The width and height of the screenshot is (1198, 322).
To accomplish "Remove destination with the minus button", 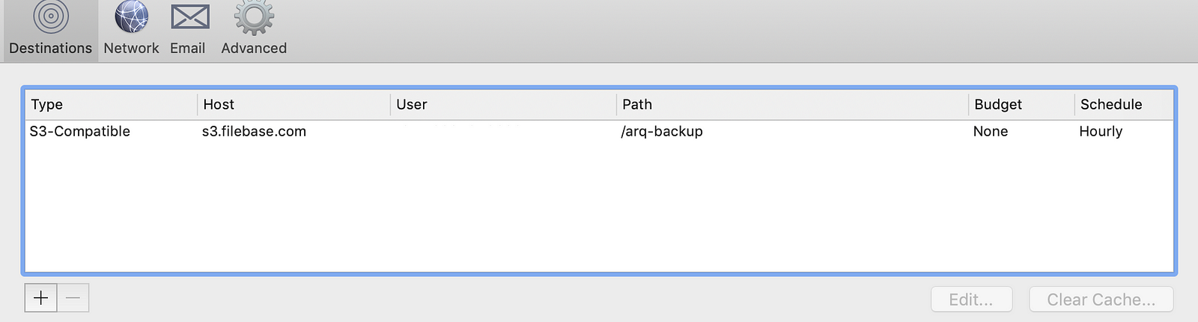I will pyautogui.click(x=73, y=298).
